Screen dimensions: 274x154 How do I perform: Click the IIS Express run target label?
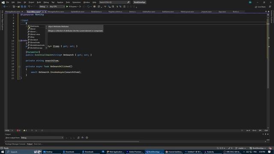point(73,7)
